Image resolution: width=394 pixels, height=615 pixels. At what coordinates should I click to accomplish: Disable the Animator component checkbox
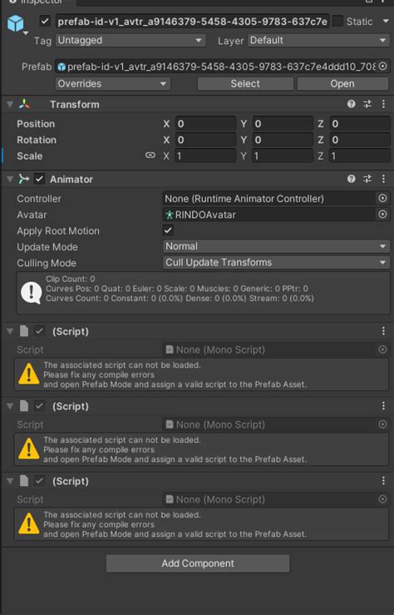(x=39, y=179)
